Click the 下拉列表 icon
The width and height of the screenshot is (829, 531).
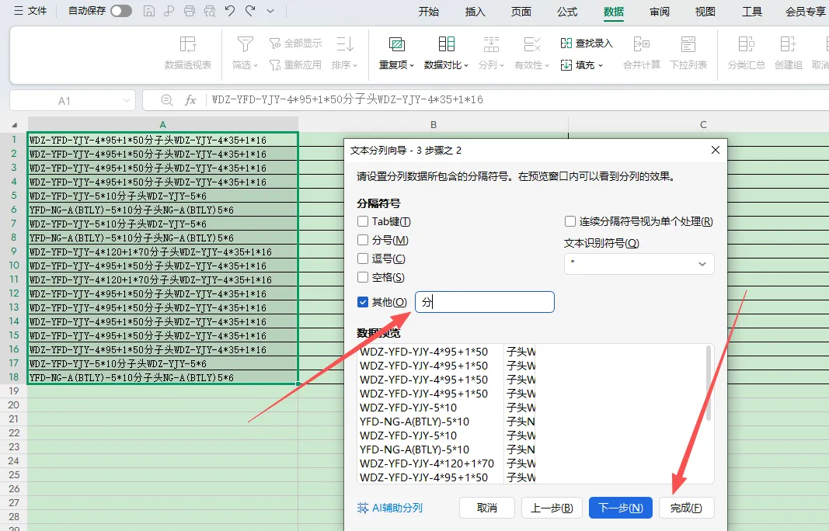(688, 43)
